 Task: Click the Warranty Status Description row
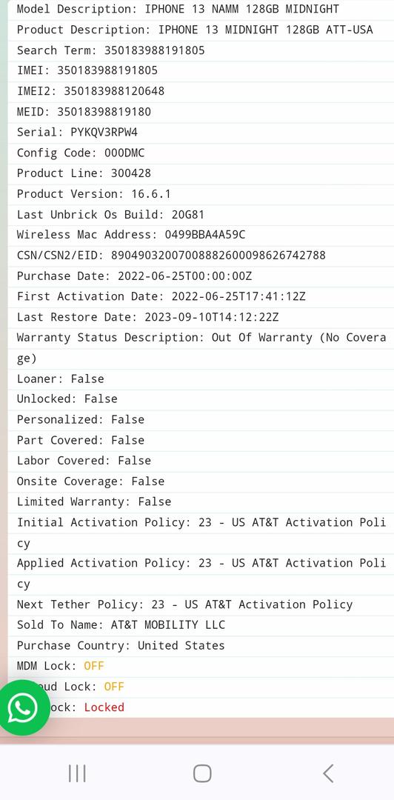pos(201,348)
